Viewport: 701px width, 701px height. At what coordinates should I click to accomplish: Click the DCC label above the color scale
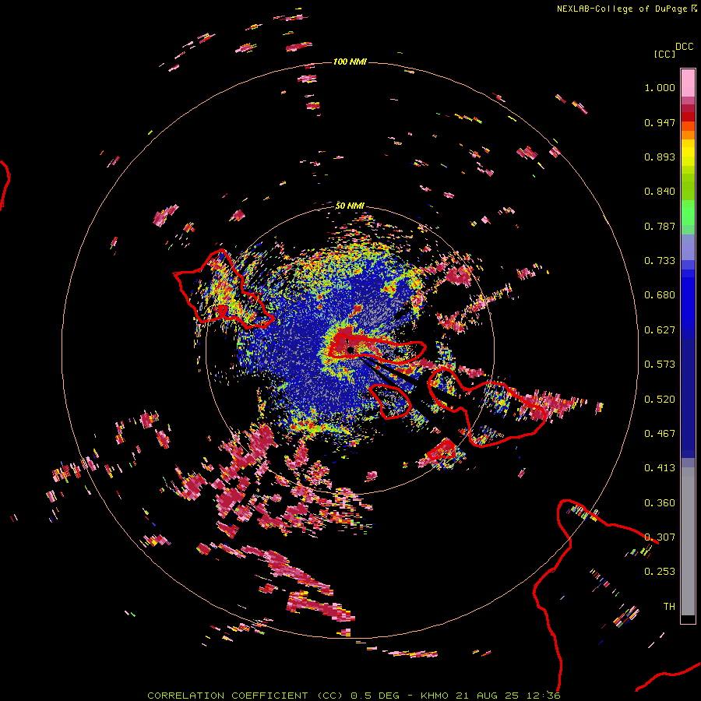(684, 47)
